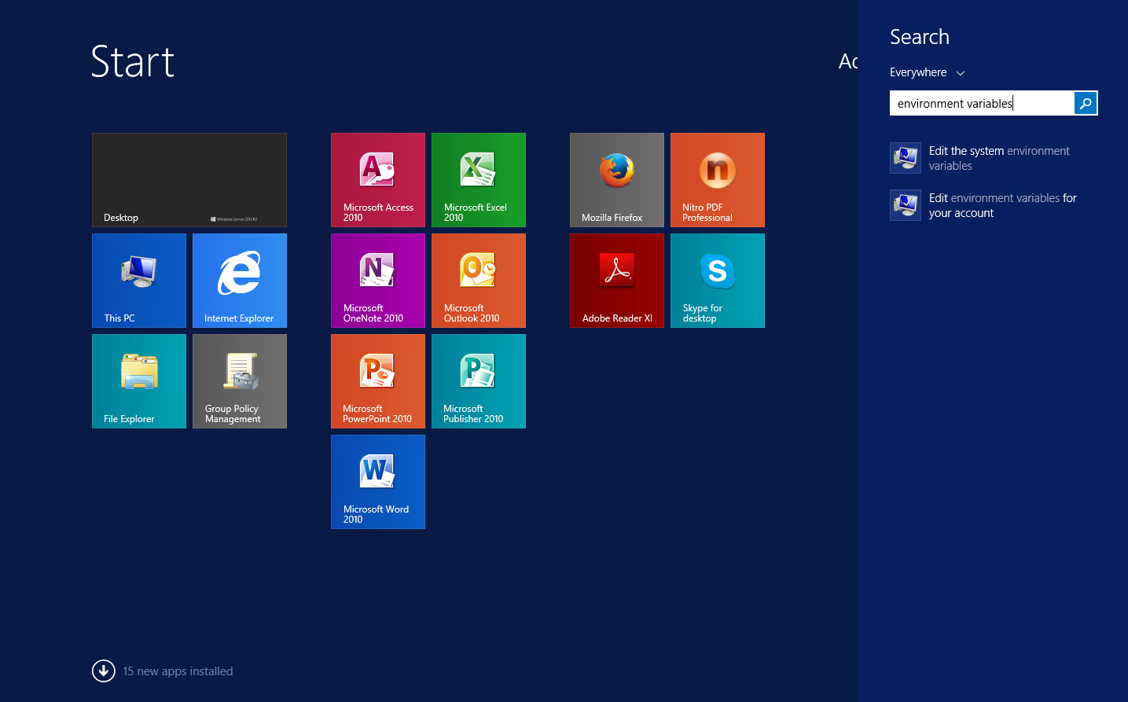
Task: Open Microsoft OneNote 2010
Action: point(378,281)
